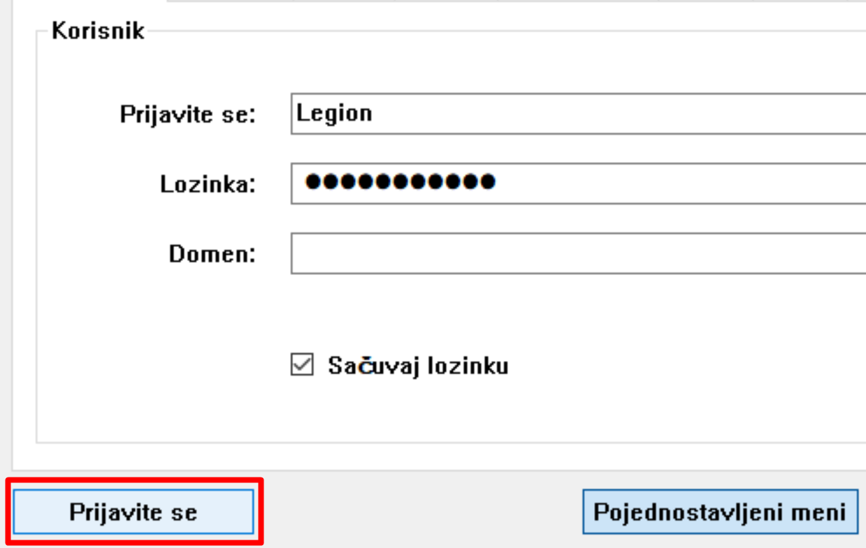Click the "Prijavite se:" field label
The image size is (866, 548).
point(188,114)
